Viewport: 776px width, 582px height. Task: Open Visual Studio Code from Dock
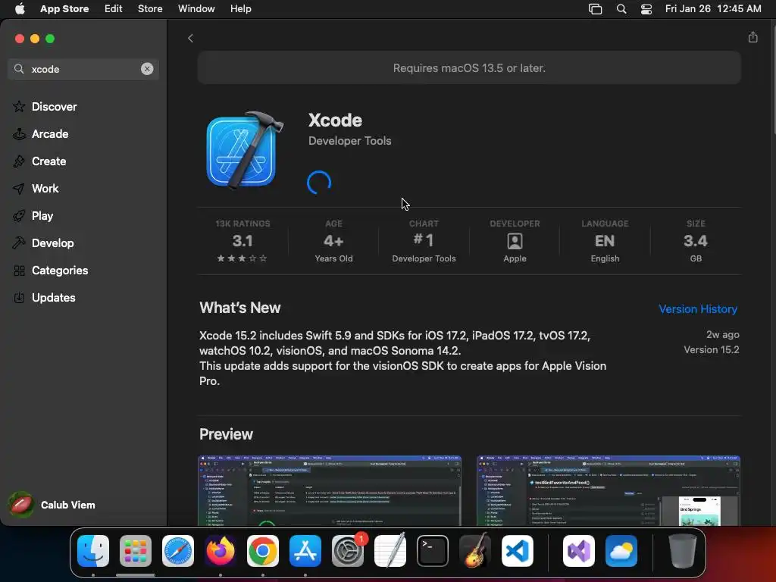tap(517, 551)
